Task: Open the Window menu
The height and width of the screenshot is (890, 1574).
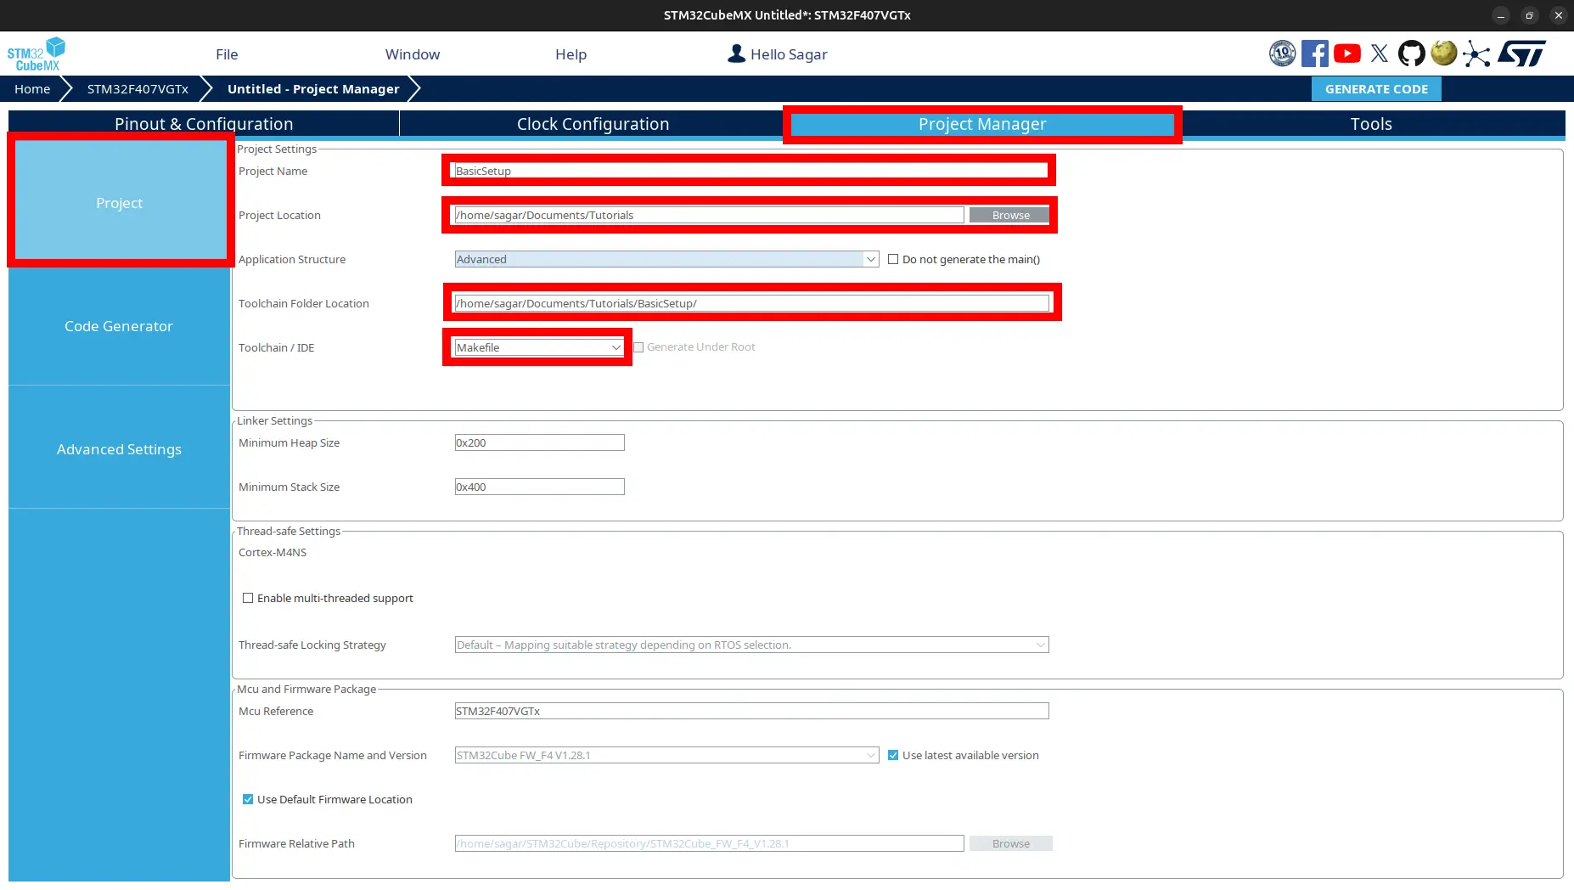Action: coord(413,54)
